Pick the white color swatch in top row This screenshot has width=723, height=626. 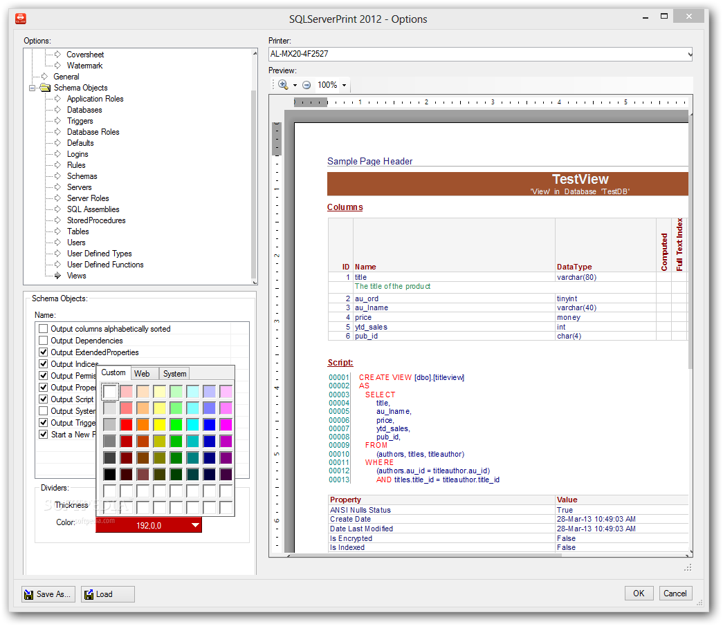tap(110, 392)
